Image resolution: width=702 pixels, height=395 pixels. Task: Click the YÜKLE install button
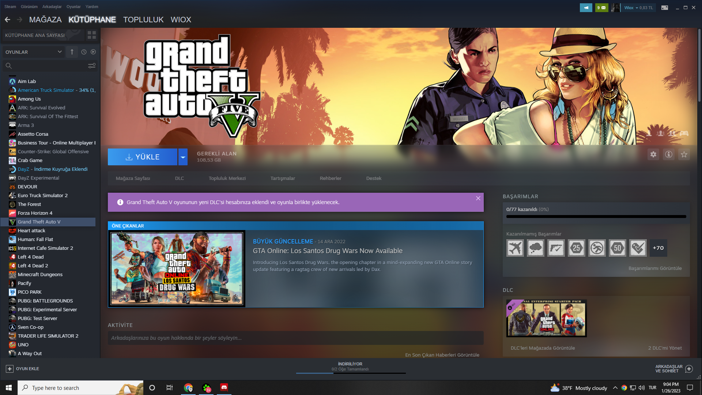143,157
